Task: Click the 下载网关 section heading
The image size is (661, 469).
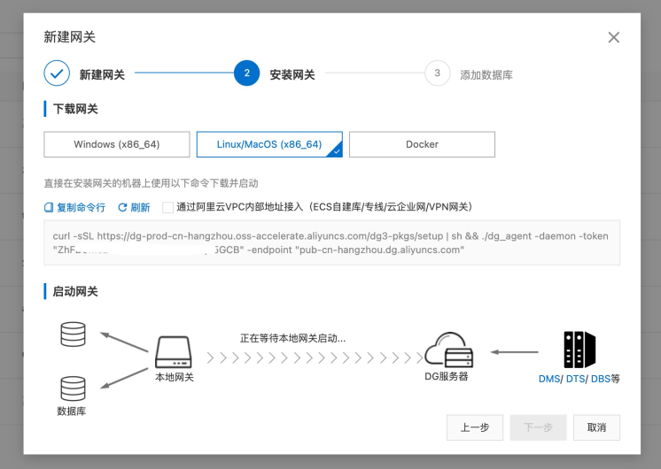Action: coord(75,109)
